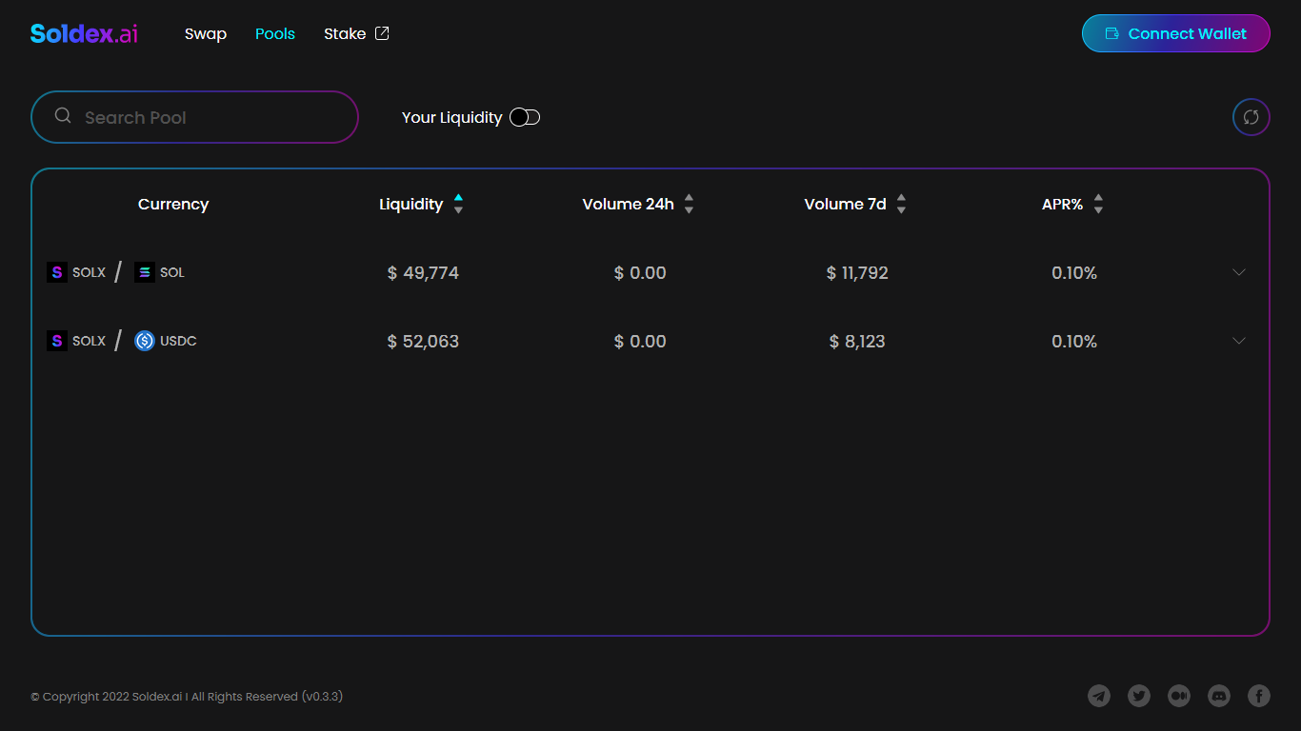
Task: Refresh the pools list
Action: [x=1251, y=117]
